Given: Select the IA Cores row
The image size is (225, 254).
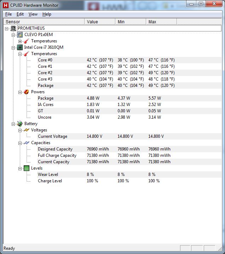Looking at the screenshot, I should click(x=129, y=105).
